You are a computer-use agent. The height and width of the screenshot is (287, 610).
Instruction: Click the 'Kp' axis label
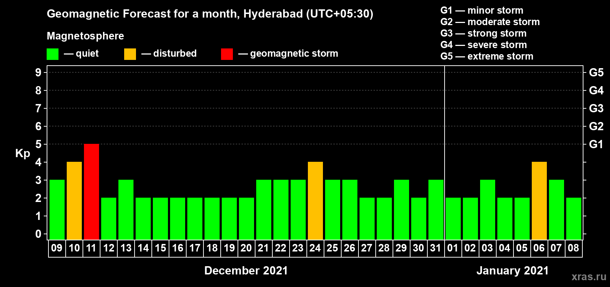coord(23,154)
